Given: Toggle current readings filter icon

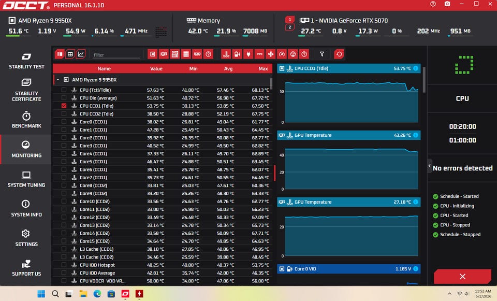Looking at the screenshot, I should pyautogui.click(x=259, y=54).
